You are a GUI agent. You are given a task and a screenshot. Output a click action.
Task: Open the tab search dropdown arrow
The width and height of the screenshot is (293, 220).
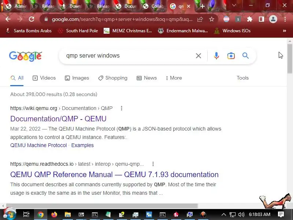coord(234,5)
